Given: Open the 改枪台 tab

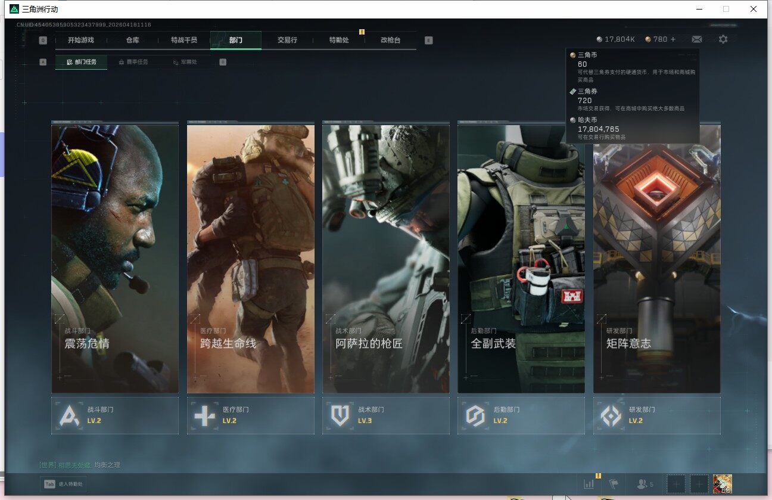Looking at the screenshot, I should pyautogui.click(x=391, y=40).
